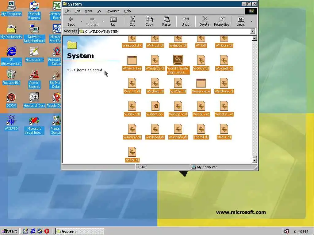This screenshot has height=235, width=314.
Task: Click the Paste toolbar icon
Action: click(167, 21)
